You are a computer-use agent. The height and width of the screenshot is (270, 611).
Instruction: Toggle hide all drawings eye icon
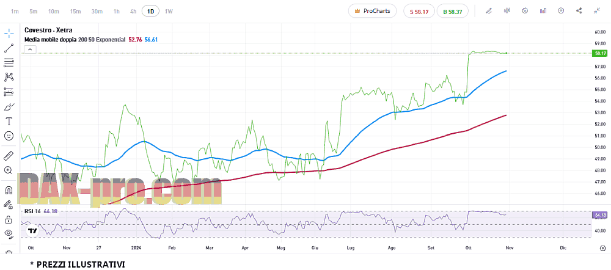9,234
